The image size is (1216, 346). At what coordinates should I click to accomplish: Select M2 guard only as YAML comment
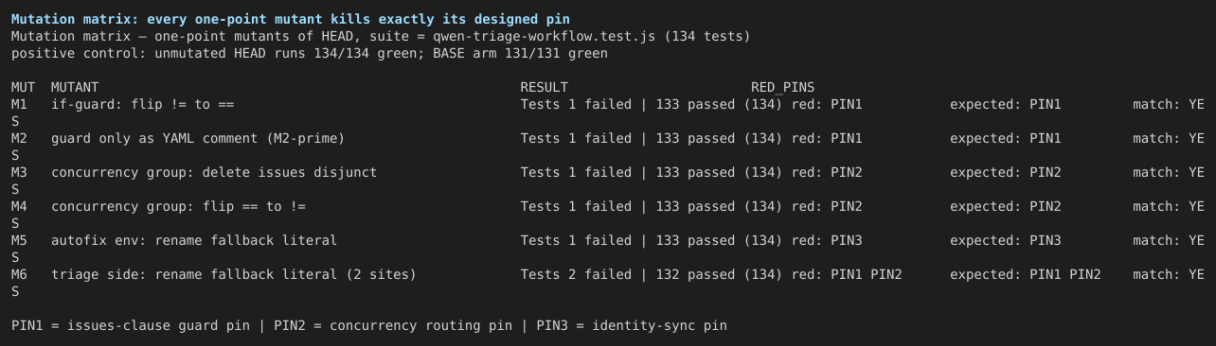point(198,138)
